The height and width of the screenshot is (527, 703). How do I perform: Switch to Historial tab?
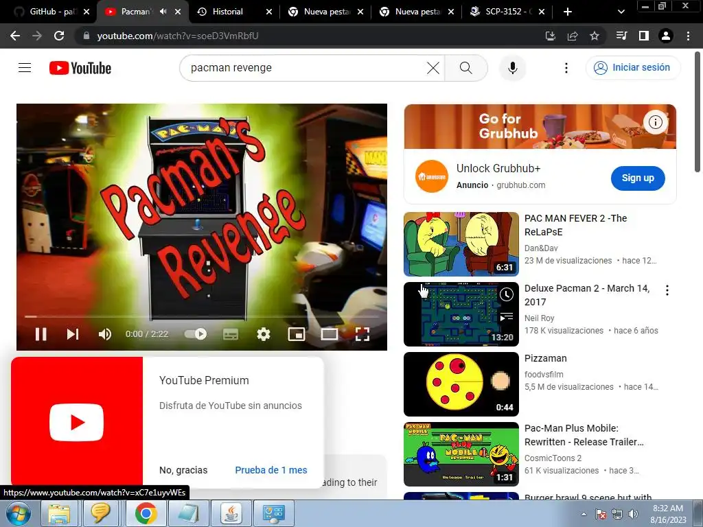click(x=233, y=12)
